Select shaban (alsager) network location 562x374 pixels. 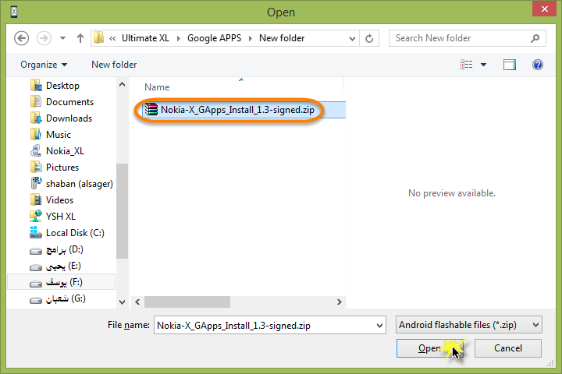[x=80, y=184]
